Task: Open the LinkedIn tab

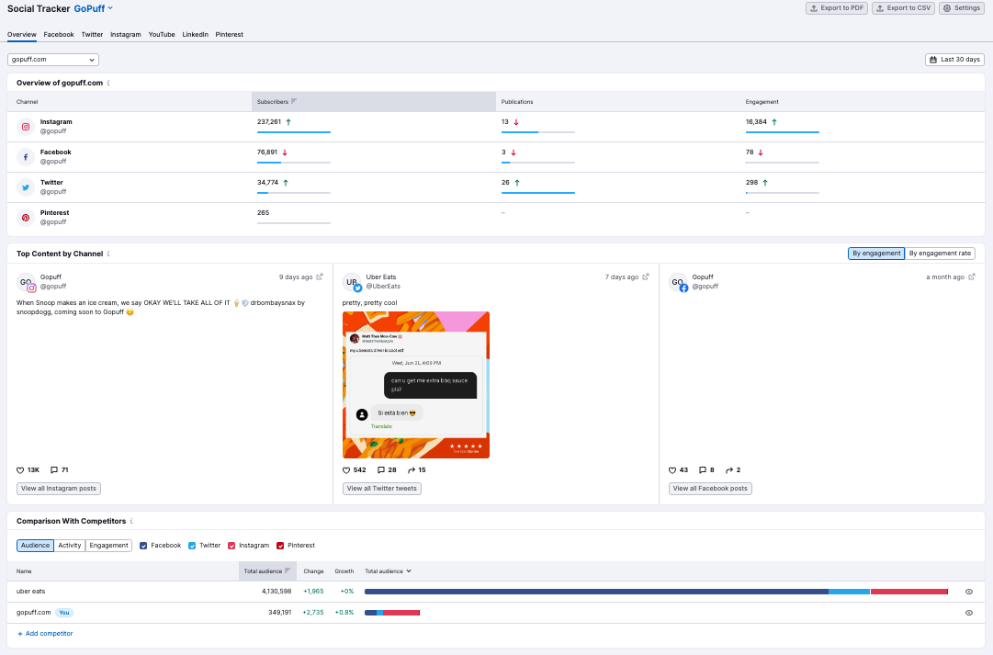Action: (195, 35)
